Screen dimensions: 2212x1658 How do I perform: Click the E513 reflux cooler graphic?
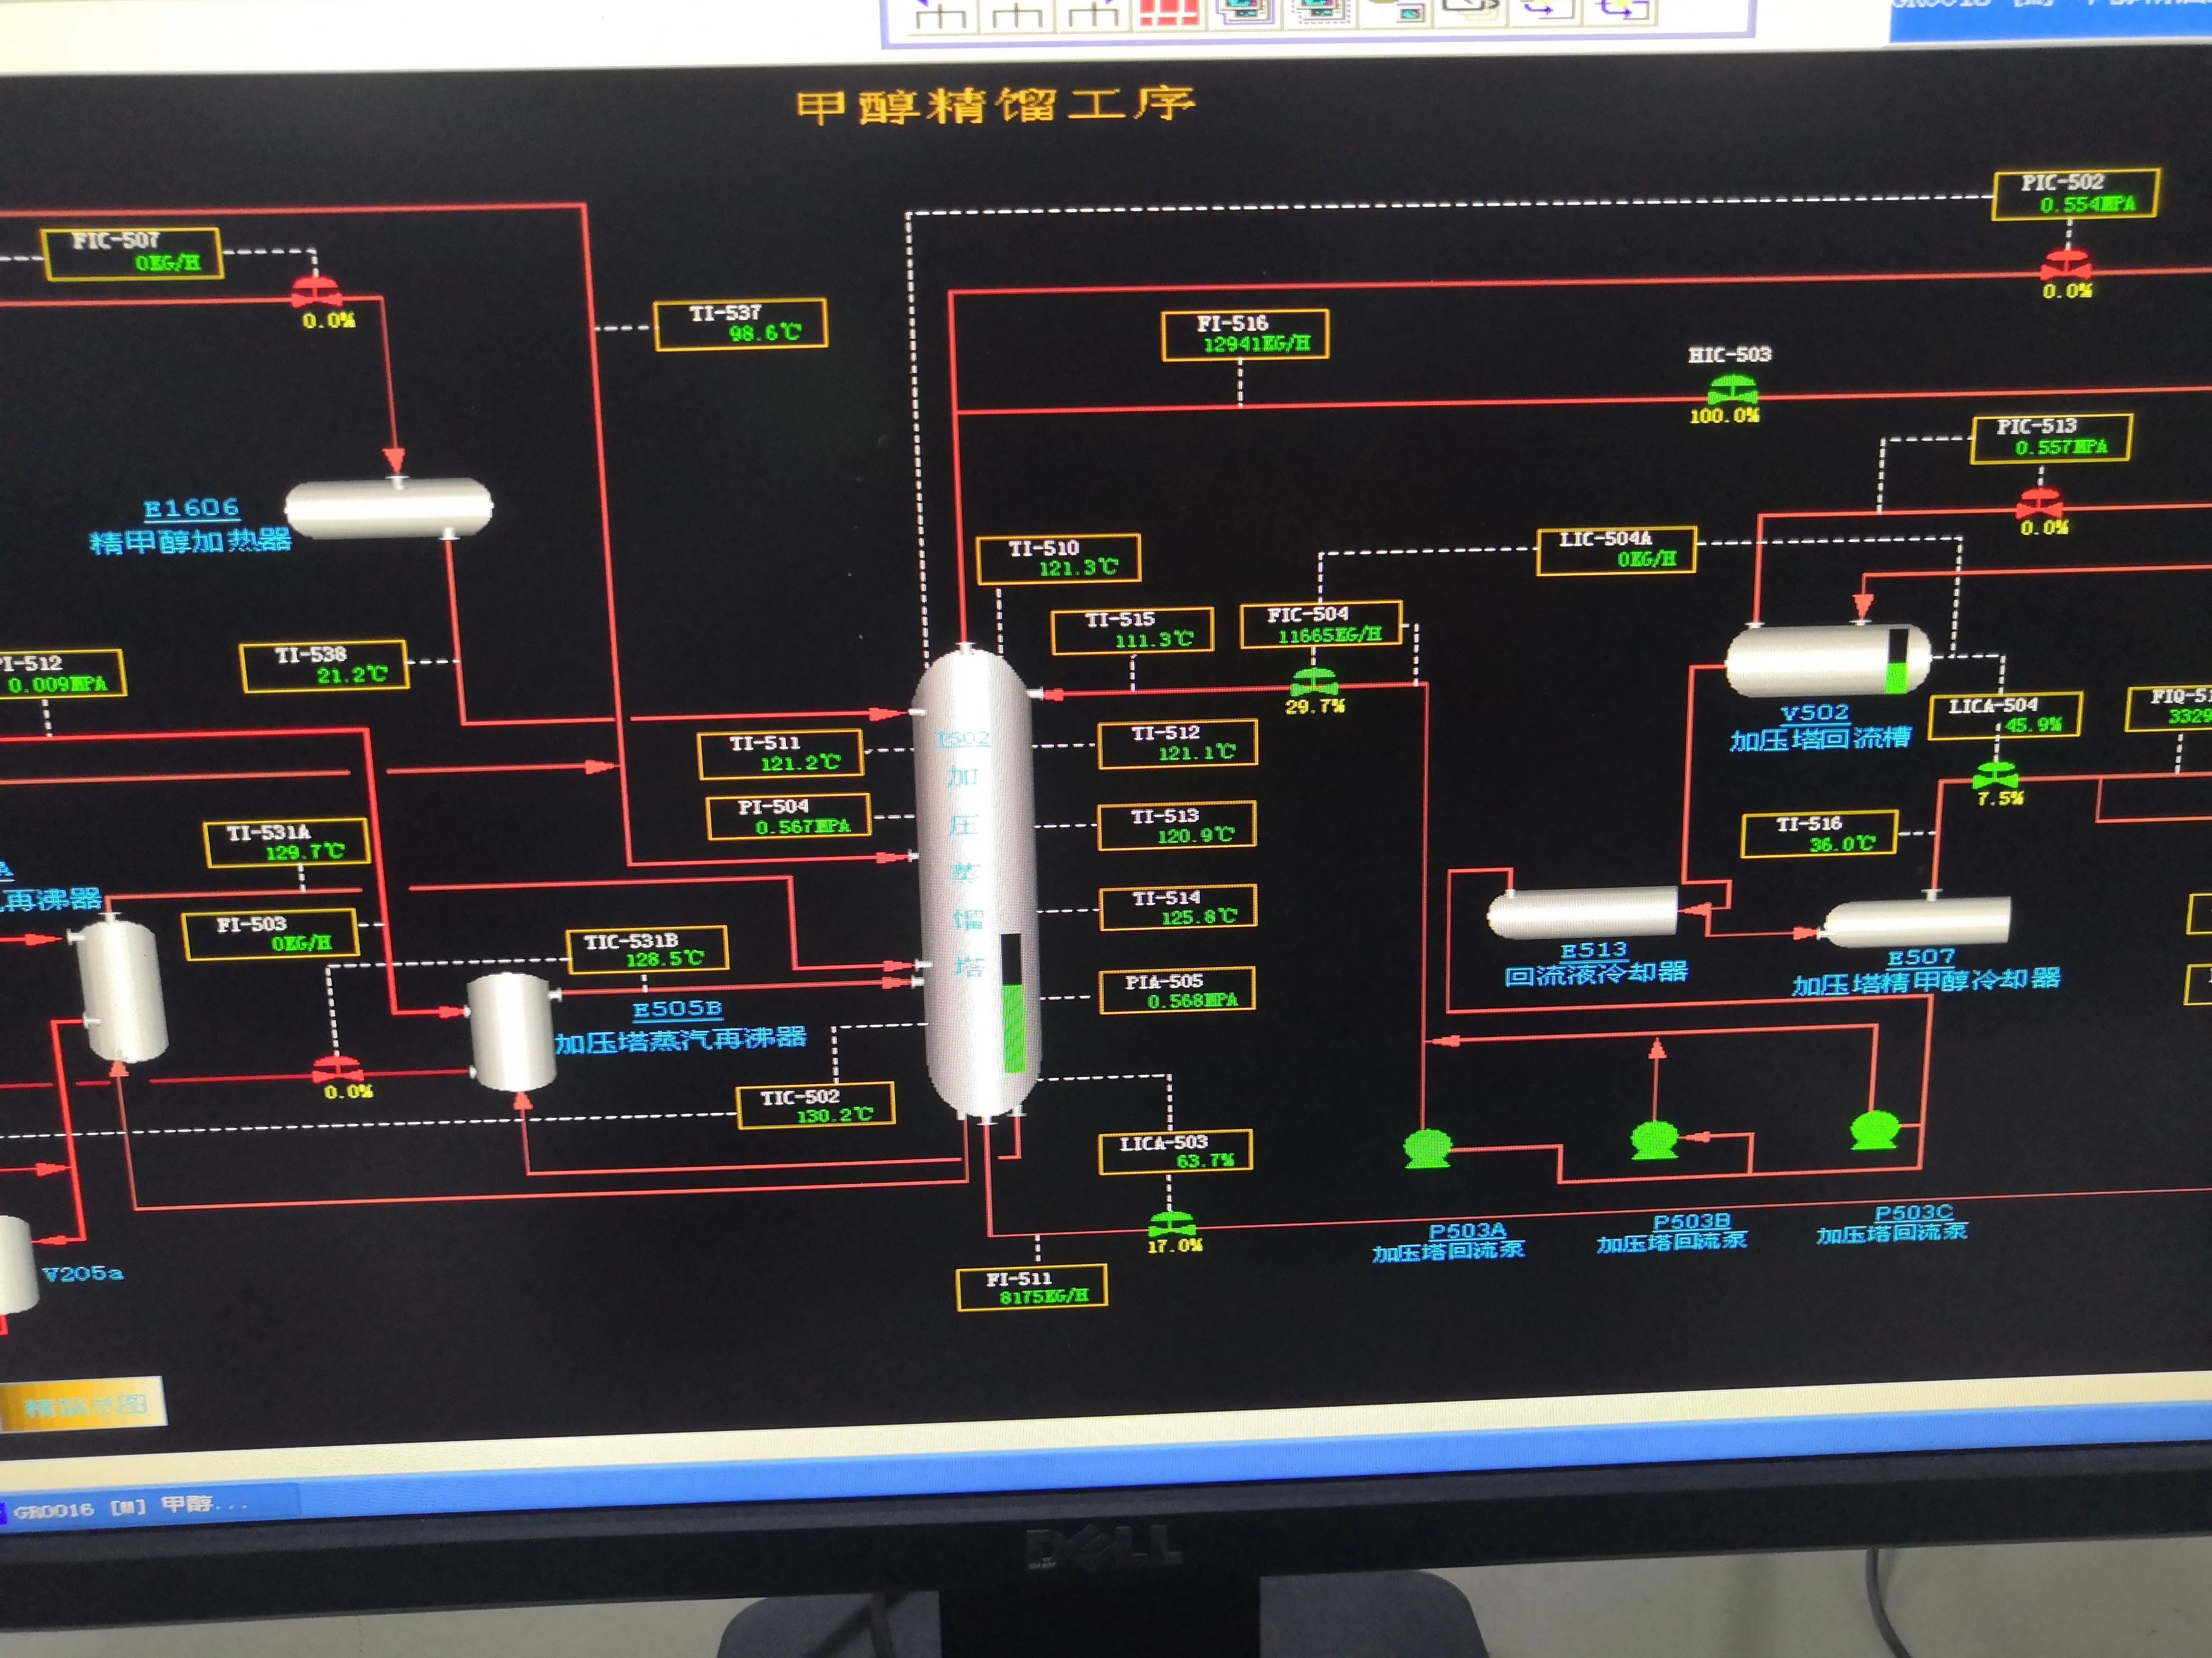click(x=1581, y=912)
